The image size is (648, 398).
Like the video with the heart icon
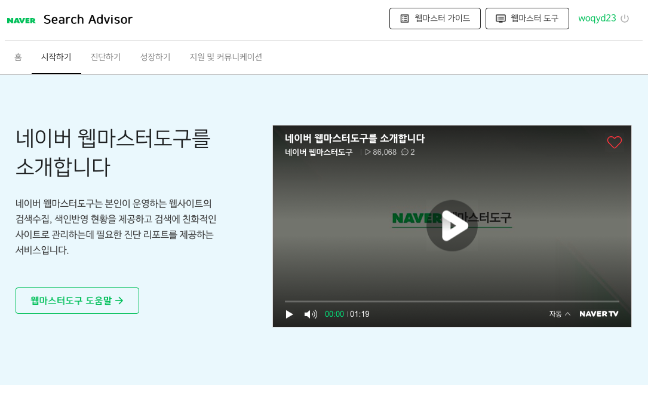point(614,142)
